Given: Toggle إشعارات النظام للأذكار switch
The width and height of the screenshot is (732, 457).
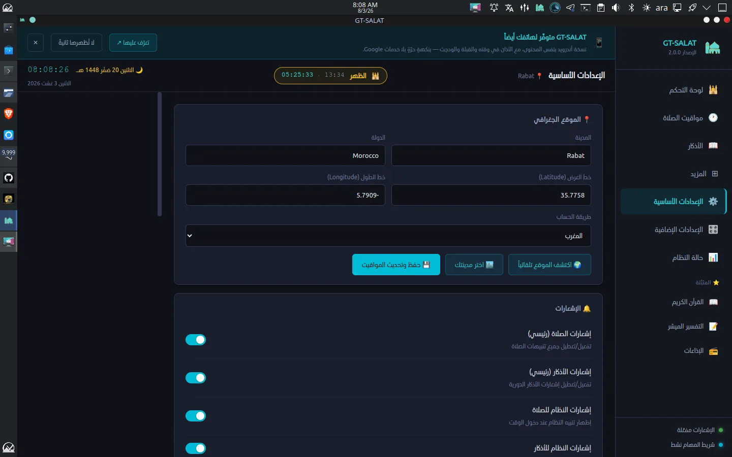Looking at the screenshot, I should [196, 448].
